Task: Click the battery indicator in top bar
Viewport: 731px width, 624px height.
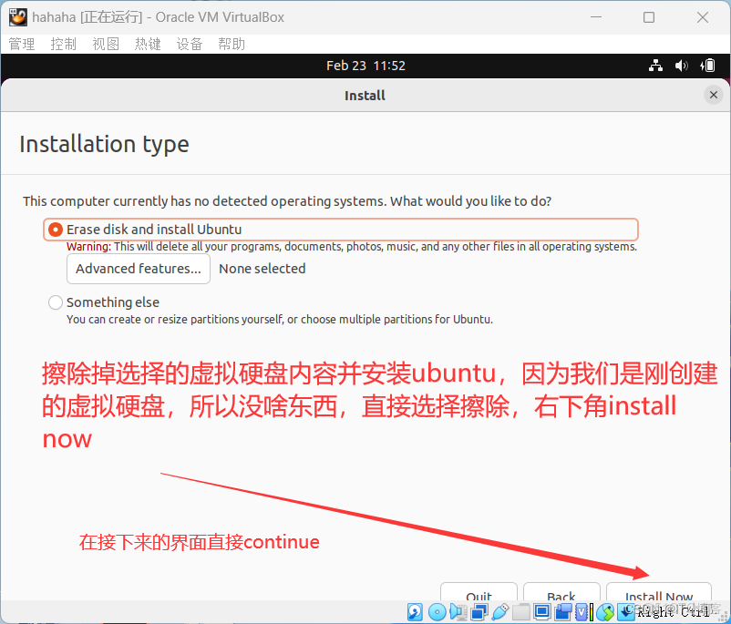Action: coord(709,66)
